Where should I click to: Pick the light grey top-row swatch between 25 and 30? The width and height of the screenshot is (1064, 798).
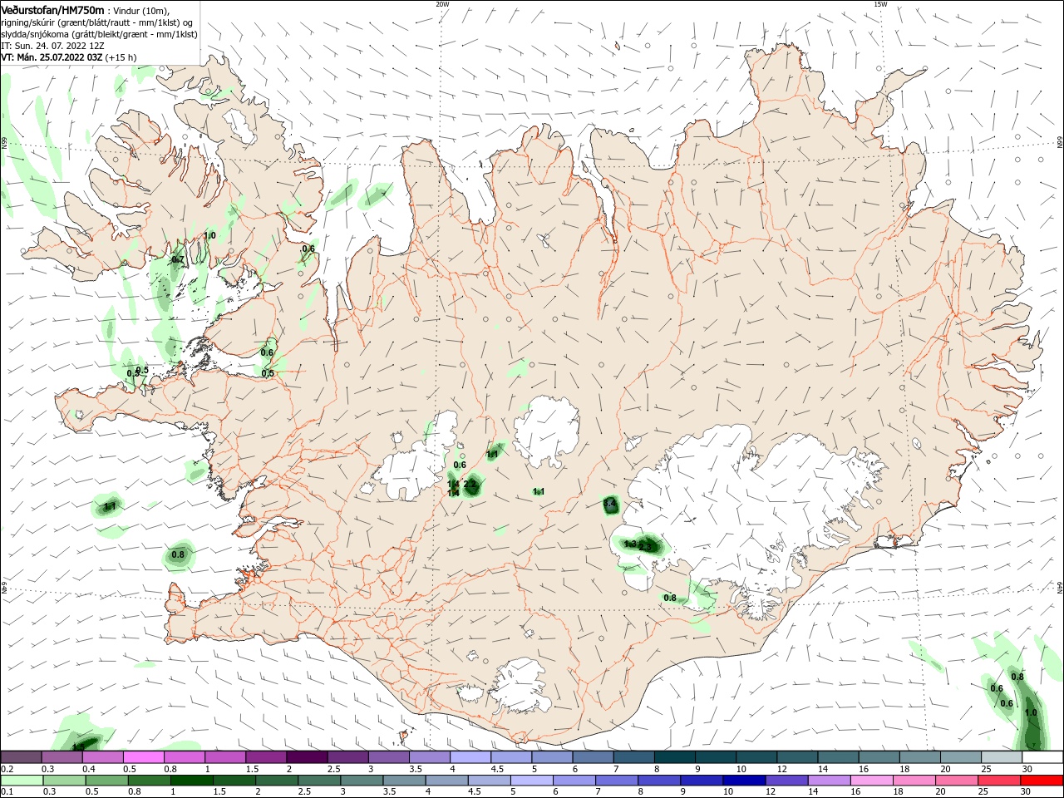pos(1001,757)
